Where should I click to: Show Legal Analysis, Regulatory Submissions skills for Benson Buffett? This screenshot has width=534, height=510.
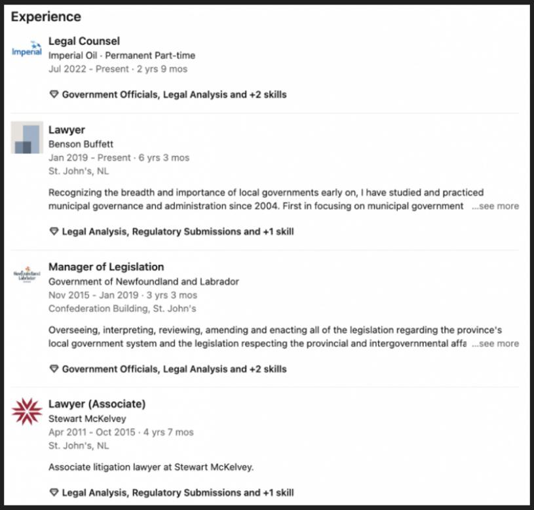pos(178,231)
